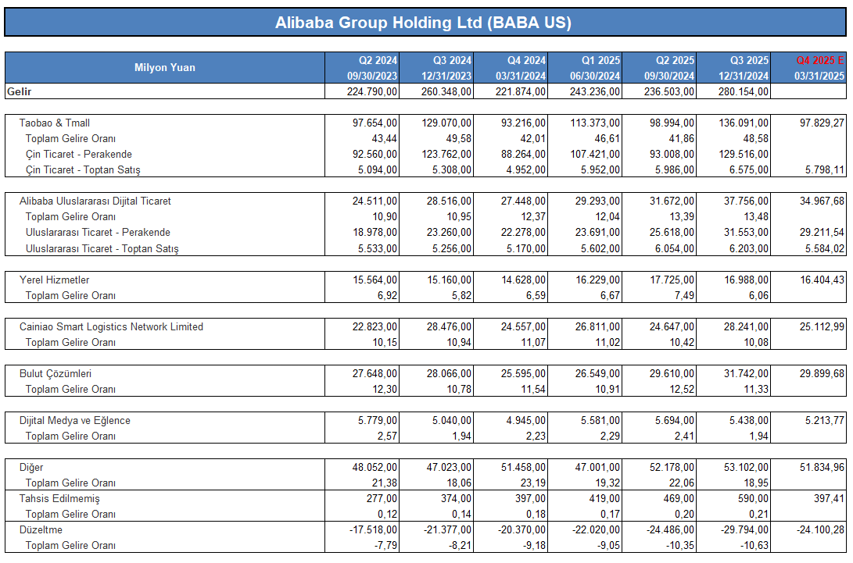The height and width of the screenshot is (563, 853).
Task: Select the ratio -10,63
Action: (x=754, y=546)
